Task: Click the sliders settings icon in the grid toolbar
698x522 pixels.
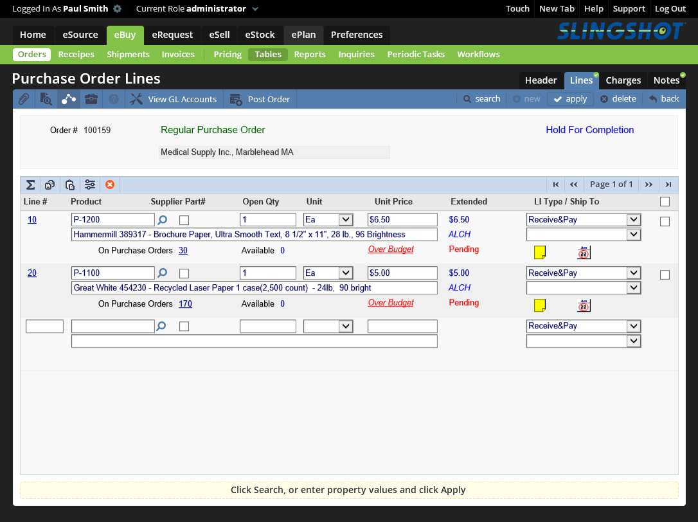Action: pyautogui.click(x=90, y=185)
